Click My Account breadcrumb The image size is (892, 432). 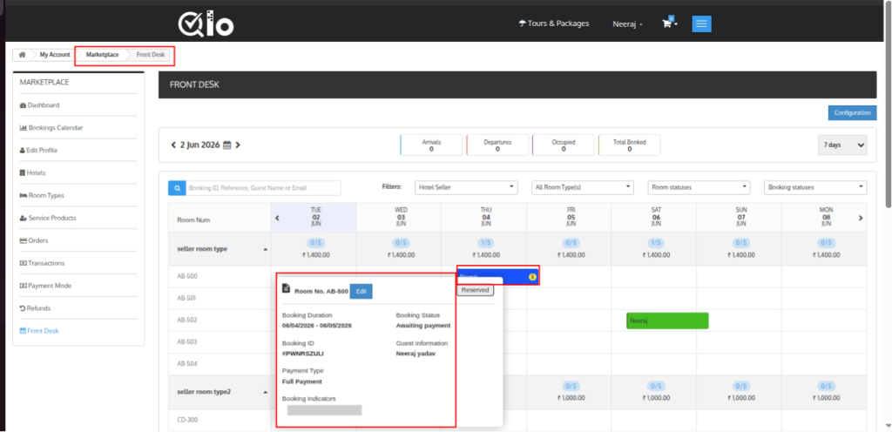[55, 55]
